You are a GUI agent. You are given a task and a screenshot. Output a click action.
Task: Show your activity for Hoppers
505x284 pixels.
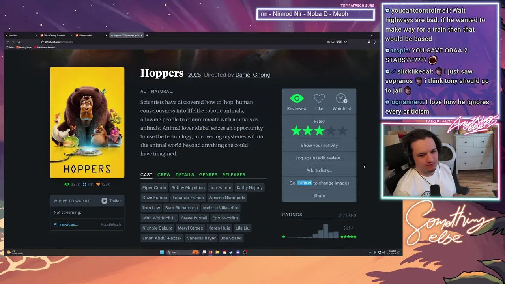(319, 145)
